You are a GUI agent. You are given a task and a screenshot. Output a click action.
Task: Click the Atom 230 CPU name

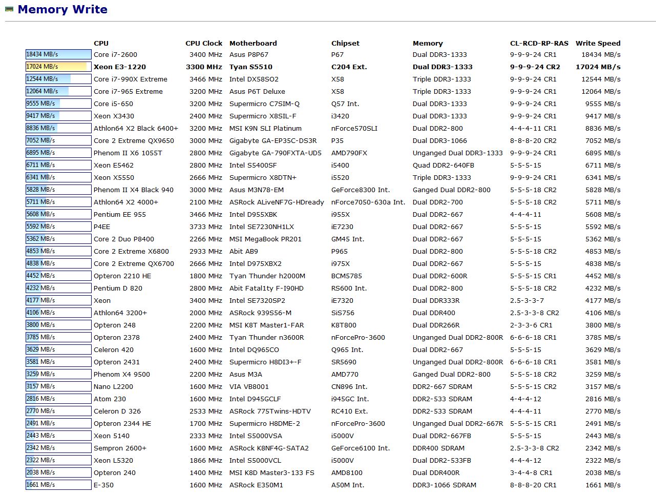click(110, 399)
